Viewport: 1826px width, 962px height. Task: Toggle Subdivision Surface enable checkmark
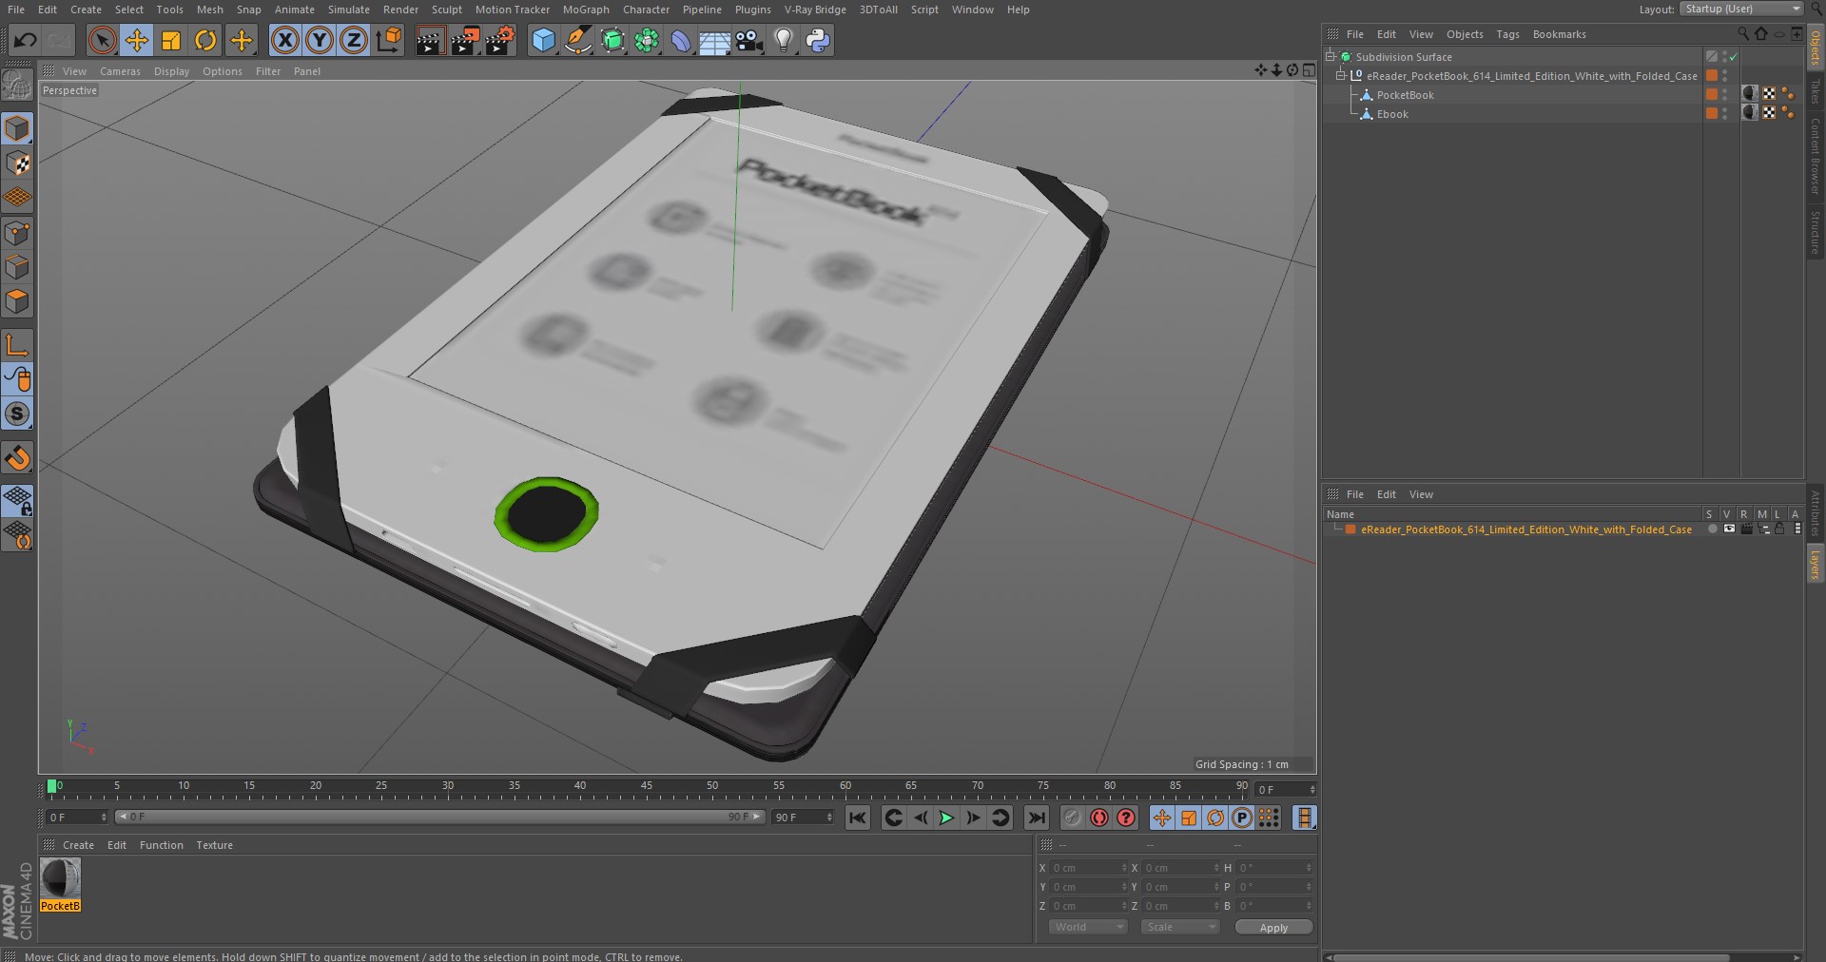(x=1734, y=57)
